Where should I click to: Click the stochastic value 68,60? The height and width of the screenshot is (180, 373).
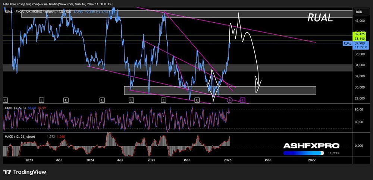32,108
